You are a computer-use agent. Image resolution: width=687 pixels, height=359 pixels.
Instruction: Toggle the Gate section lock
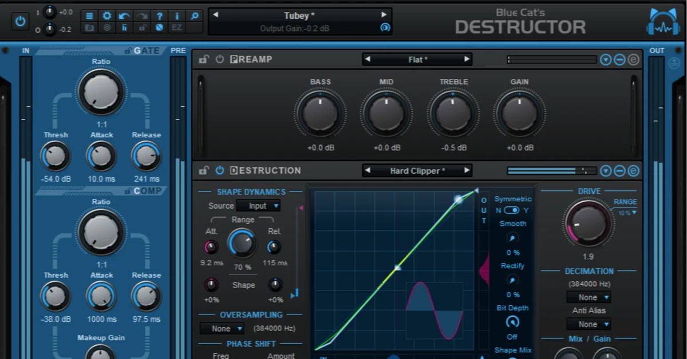click(128, 51)
